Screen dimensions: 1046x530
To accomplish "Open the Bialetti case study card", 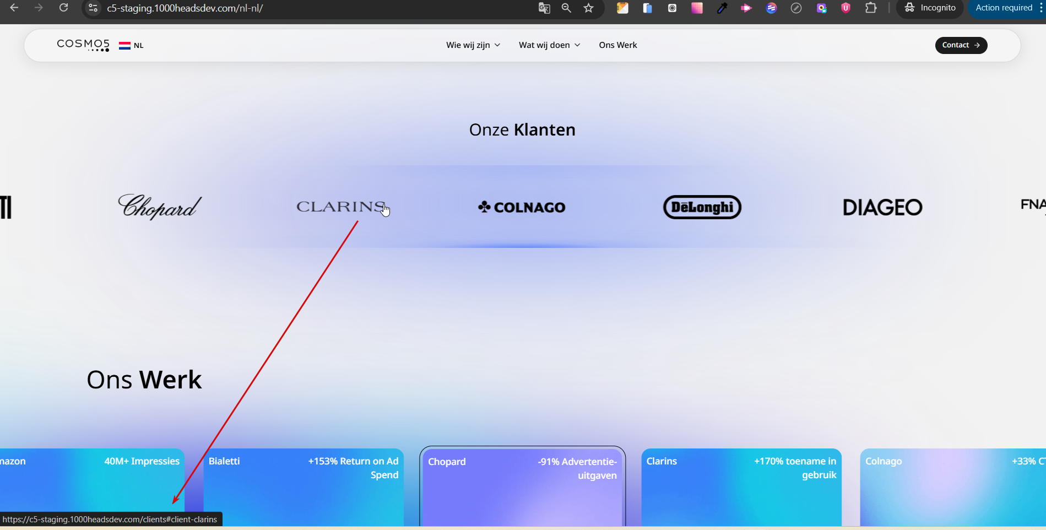I will tap(303, 487).
